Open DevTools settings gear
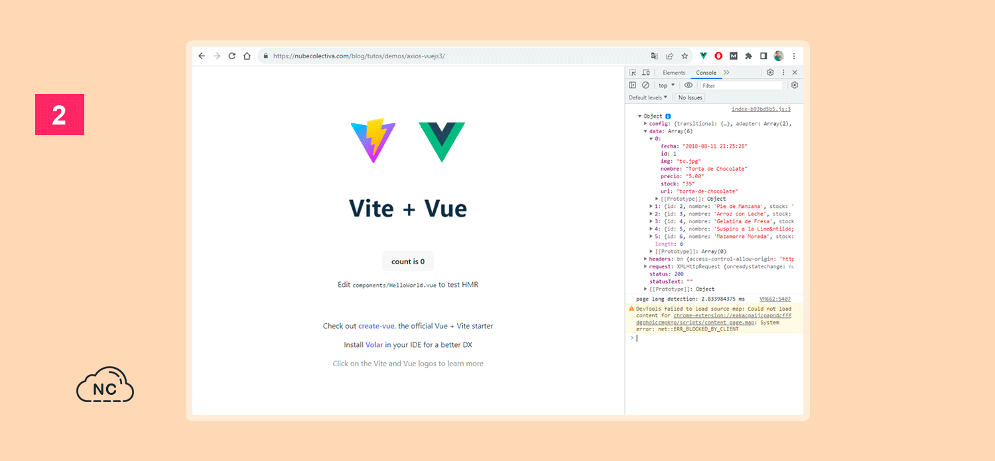Image resolution: width=995 pixels, height=461 pixels. 770,73
